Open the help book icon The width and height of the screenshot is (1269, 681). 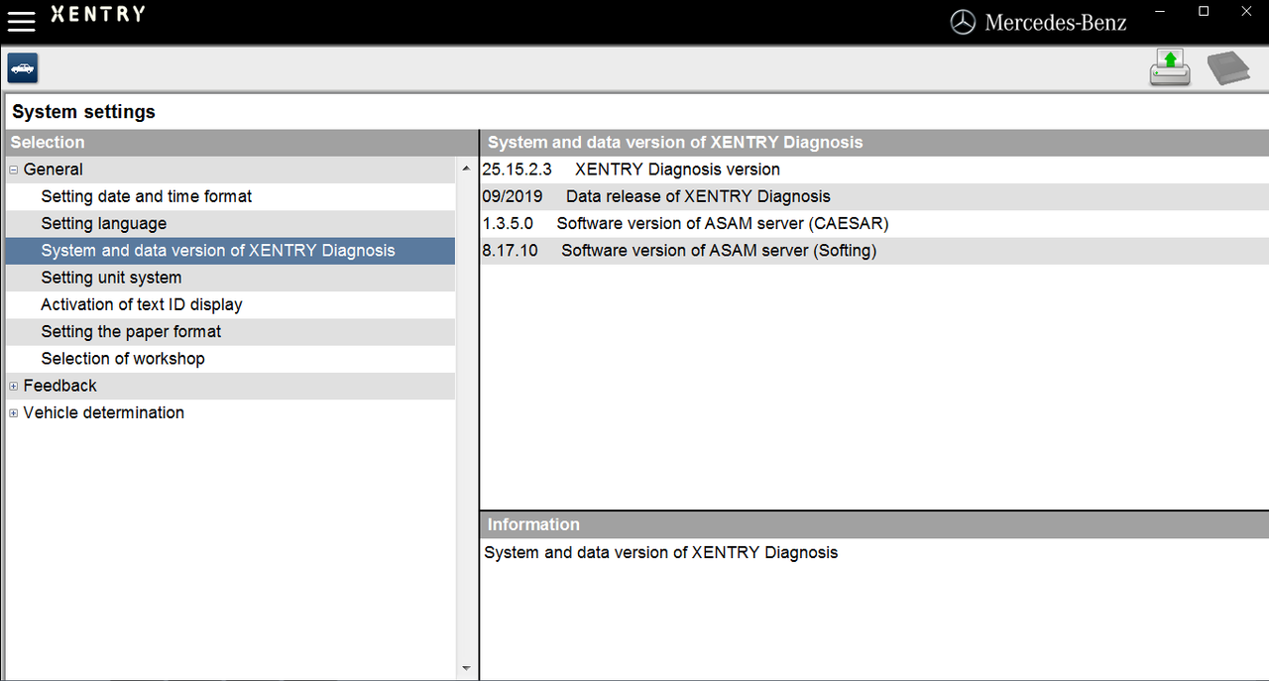point(1228,69)
